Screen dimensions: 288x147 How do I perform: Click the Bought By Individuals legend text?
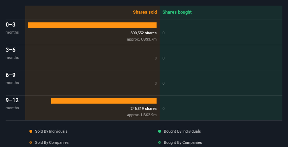(x=182, y=131)
